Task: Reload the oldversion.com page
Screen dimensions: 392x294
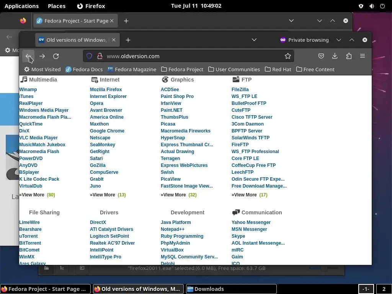Action: [x=56, y=56]
